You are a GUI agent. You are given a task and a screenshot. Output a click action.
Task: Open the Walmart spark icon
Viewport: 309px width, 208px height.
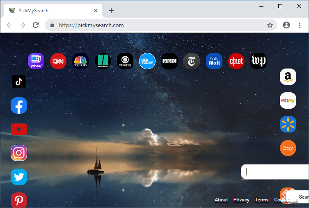pos(288,124)
